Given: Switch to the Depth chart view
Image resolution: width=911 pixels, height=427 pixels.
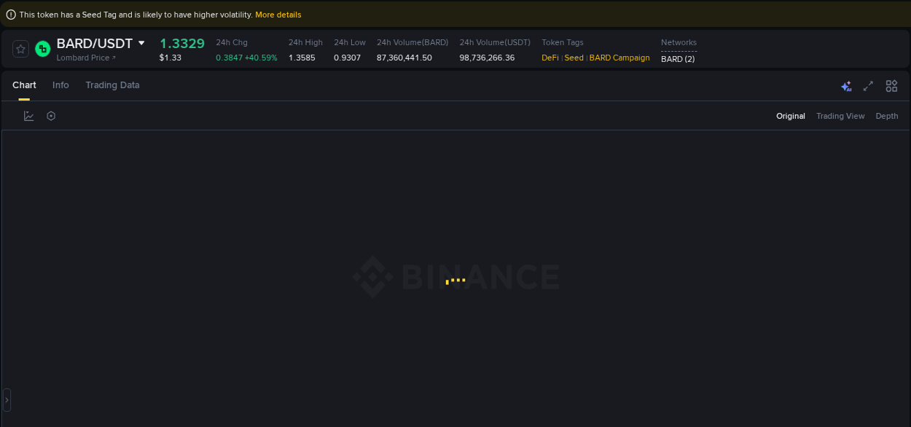Looking at the screenshot, I should [886, 116].
